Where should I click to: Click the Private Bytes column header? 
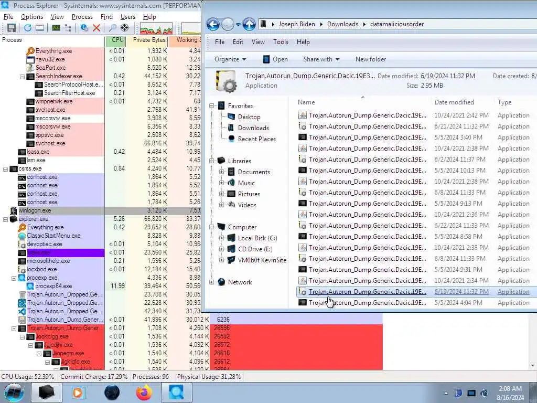click(147, 40)
